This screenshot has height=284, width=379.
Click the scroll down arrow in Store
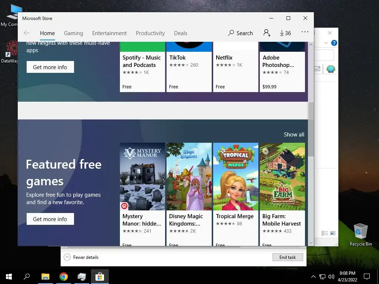point(311,243)
